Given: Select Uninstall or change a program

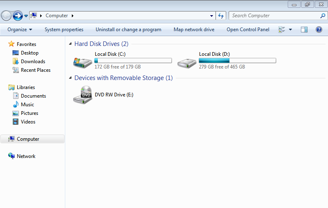Looking at the screenshot, I should coord(128,30).
